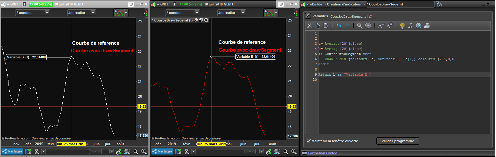496x157 pixels.
Task: Click add indicator icon in right chart
Action: [269, 13]
